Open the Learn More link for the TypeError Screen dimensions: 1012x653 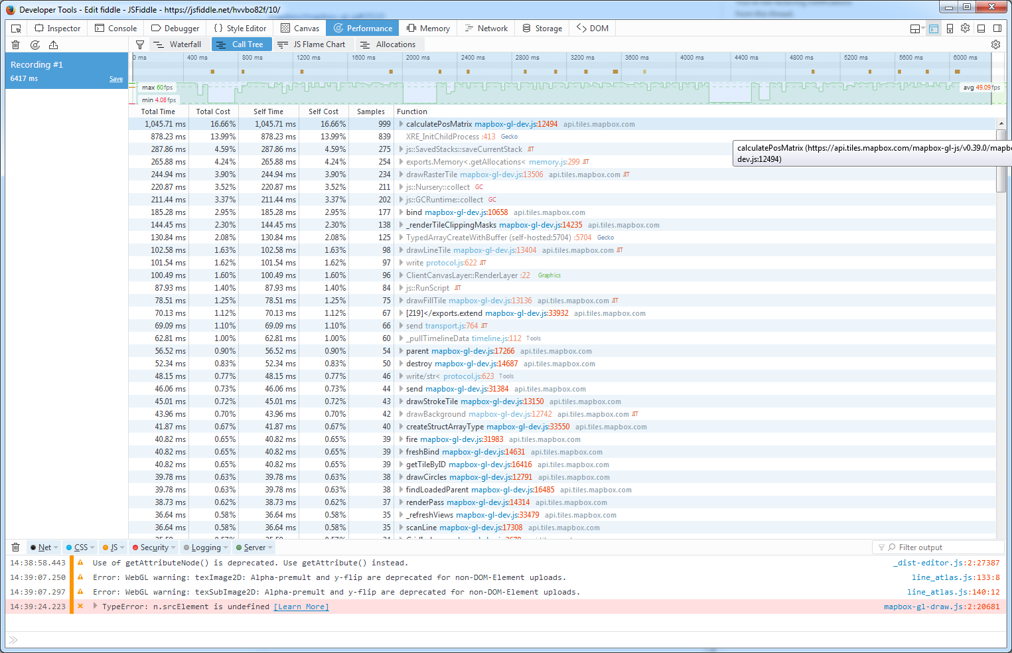click(x=301, y=606)
